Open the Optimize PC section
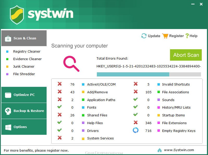The width and height of the screenshot is (208, 155). pyautogui.click(x=24, y=95)
